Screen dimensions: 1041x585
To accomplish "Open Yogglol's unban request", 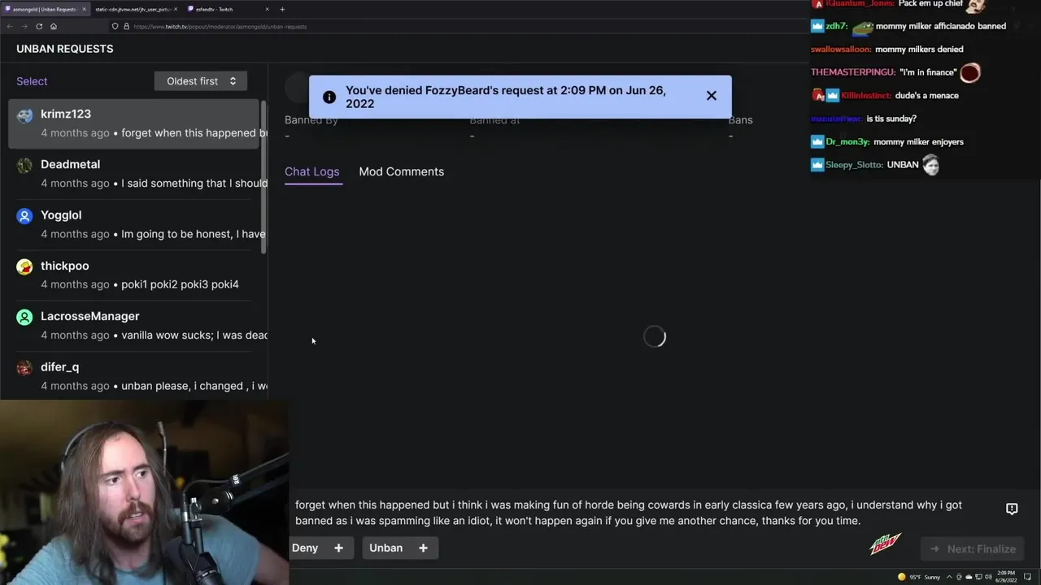I will [134, 224].
